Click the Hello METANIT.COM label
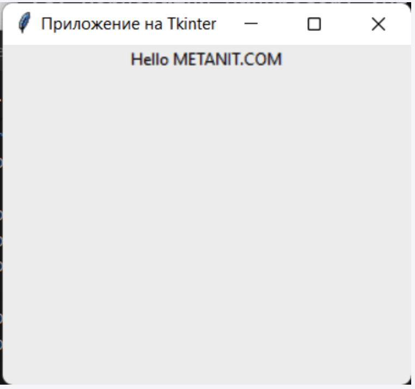 [x=206, y=59]
